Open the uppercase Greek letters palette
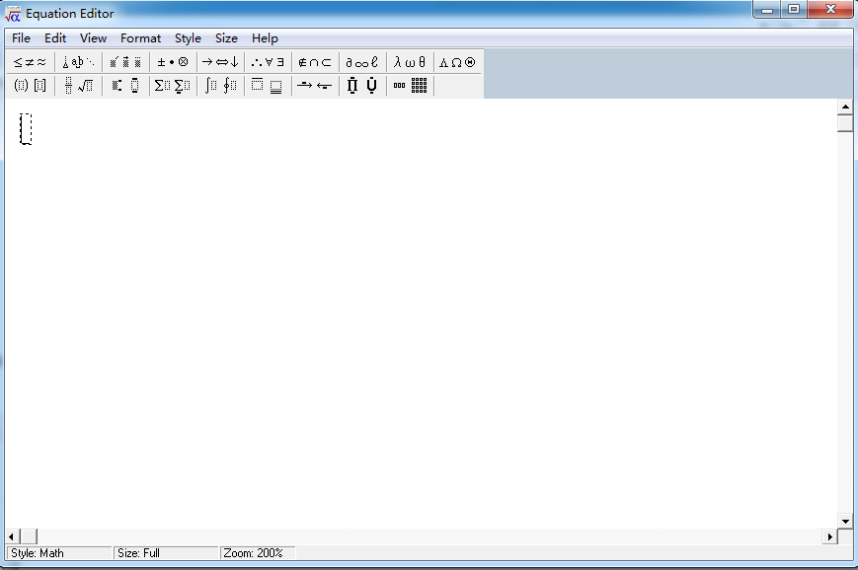858x570 pixels. click(x=454, y=61)
